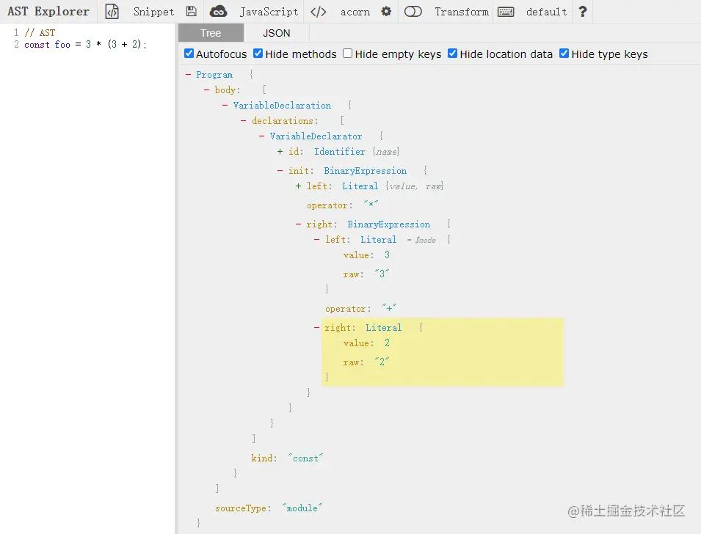The height and width of the screenshot is (534, 701).
Task: Click the value: 3 entry
Action: (366, 255)
